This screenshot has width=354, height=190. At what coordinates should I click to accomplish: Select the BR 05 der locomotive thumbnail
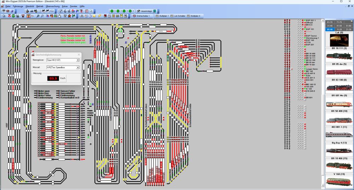coord(338,70)
